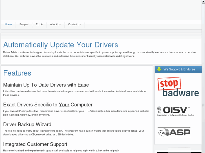Click the We Support & Endorse header
Screen dimensions: 205x153
[x=178, y=69]
